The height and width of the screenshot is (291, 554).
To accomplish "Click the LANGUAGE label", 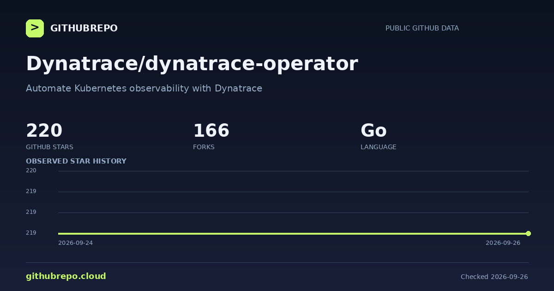I will [379, 147].
